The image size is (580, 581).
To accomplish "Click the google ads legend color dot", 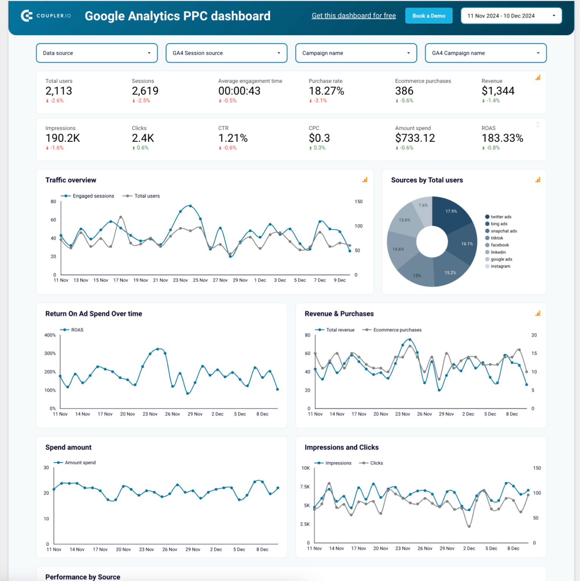I will (x=487, y=259).
